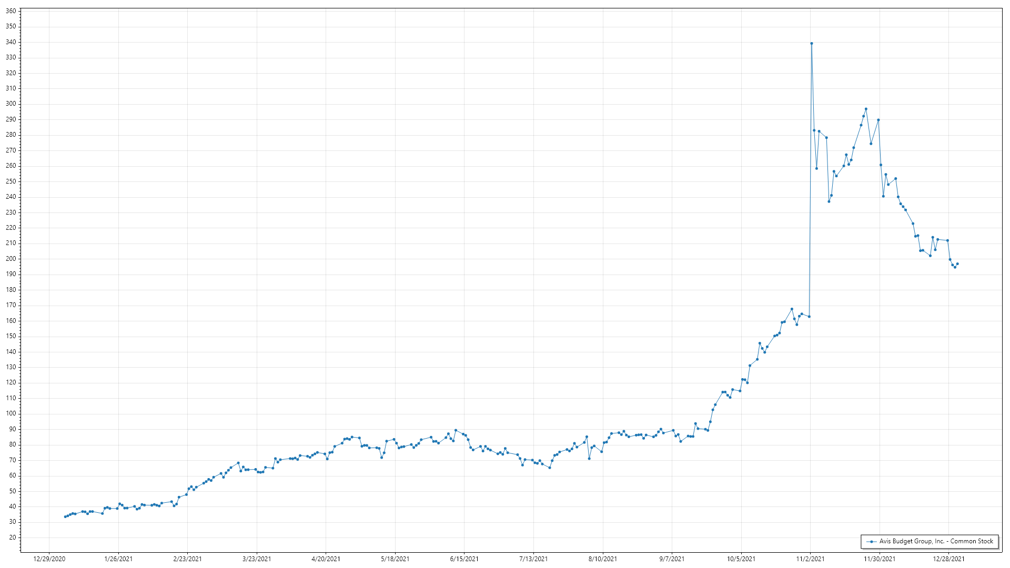Image resolution: width=1010 pixels, height=568 pixels.
Task: Click the first data point of the series
Action: click(x=65, y=516)
